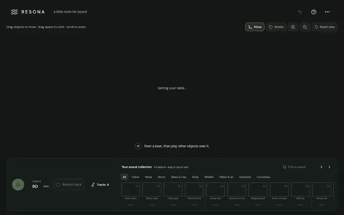Add the Steel tube sound card

[x=131, y=190]
